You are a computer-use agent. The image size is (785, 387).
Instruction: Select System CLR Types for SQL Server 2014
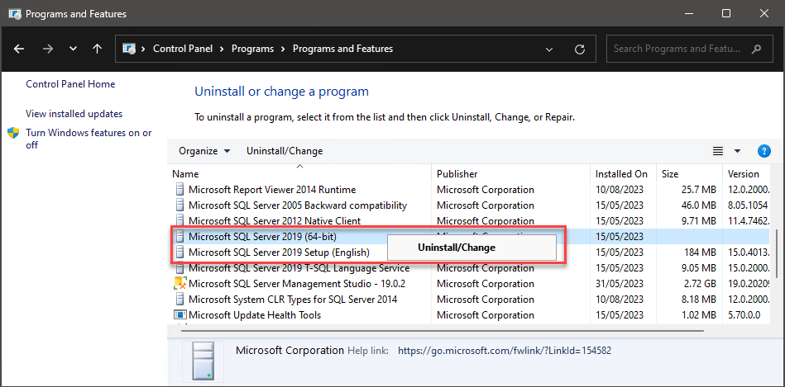pos(293,300)
